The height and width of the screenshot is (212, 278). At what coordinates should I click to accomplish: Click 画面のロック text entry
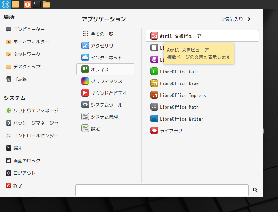click(x=27, y=161)
